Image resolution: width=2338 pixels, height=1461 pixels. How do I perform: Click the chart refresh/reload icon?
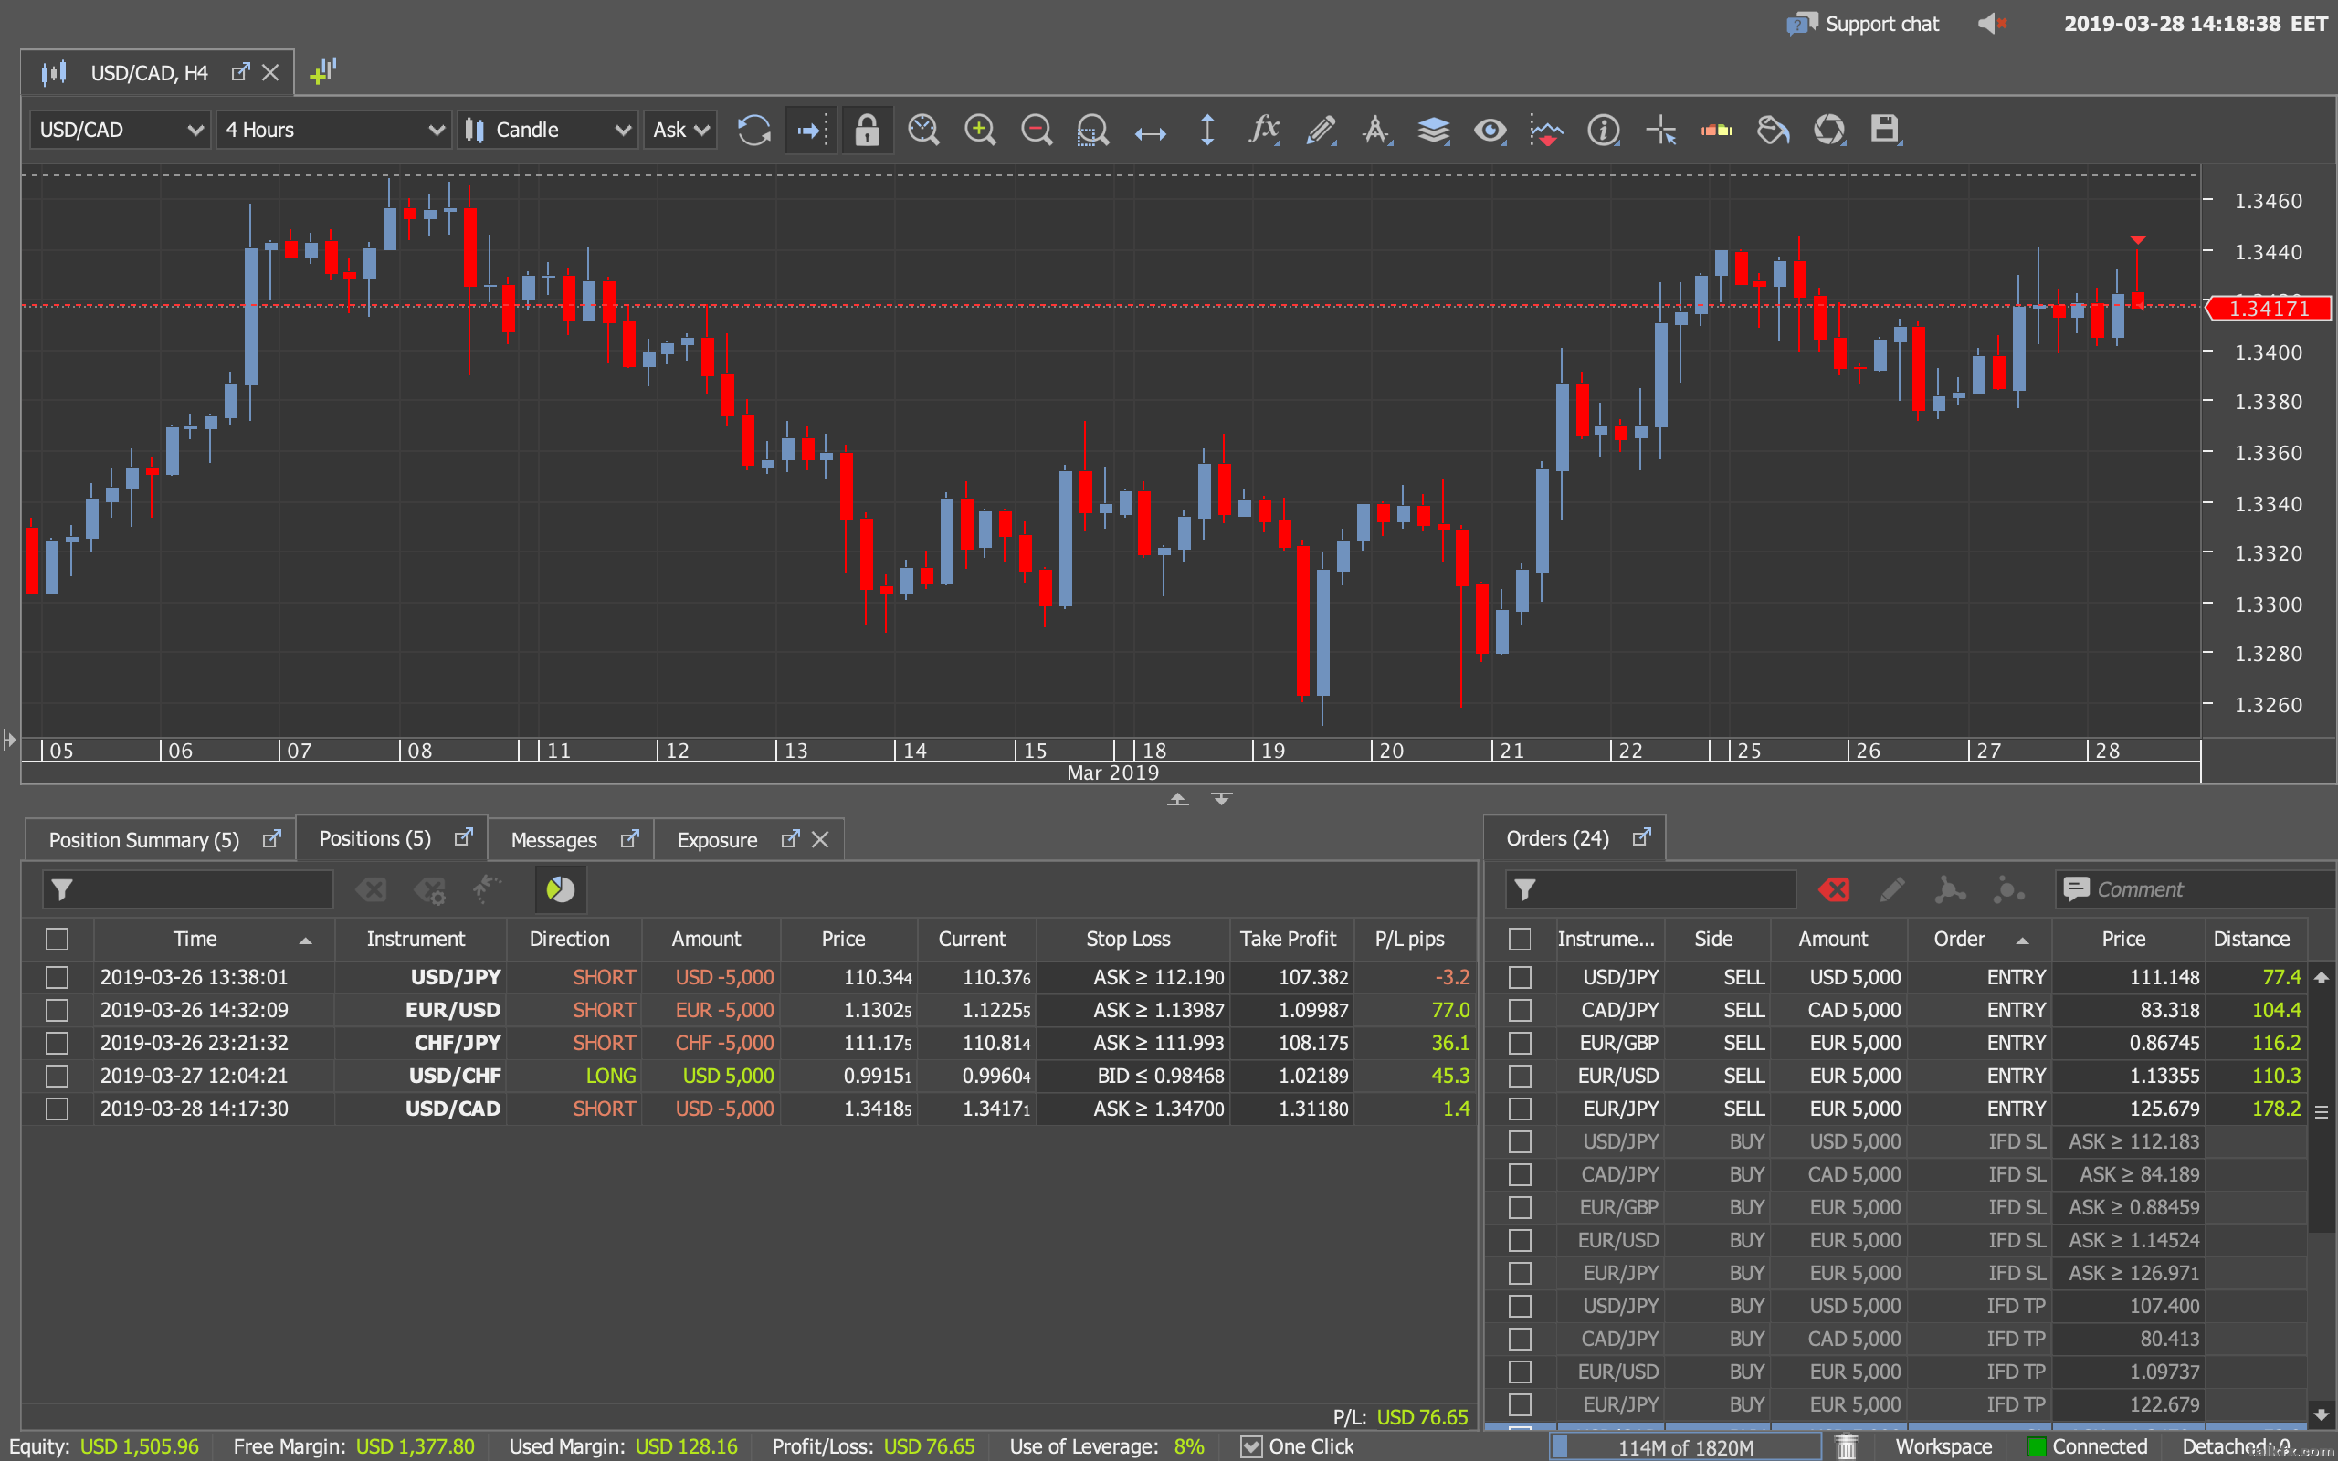point(753,130)
